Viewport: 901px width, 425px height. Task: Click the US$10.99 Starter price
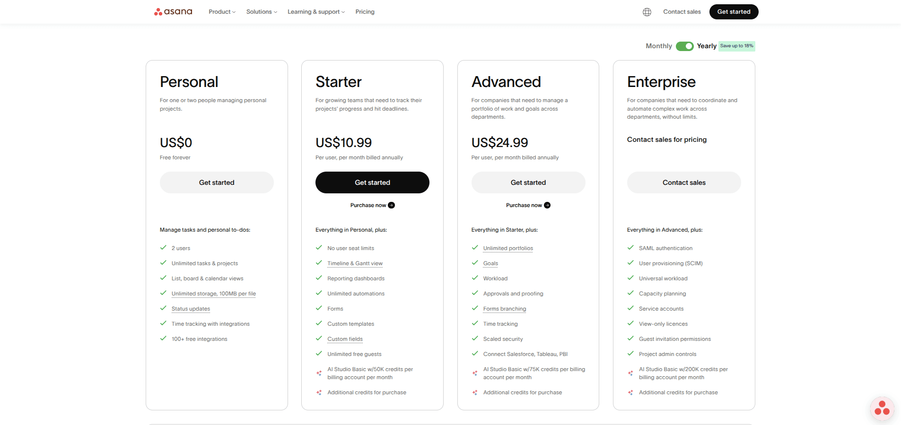tap(343, 142)
